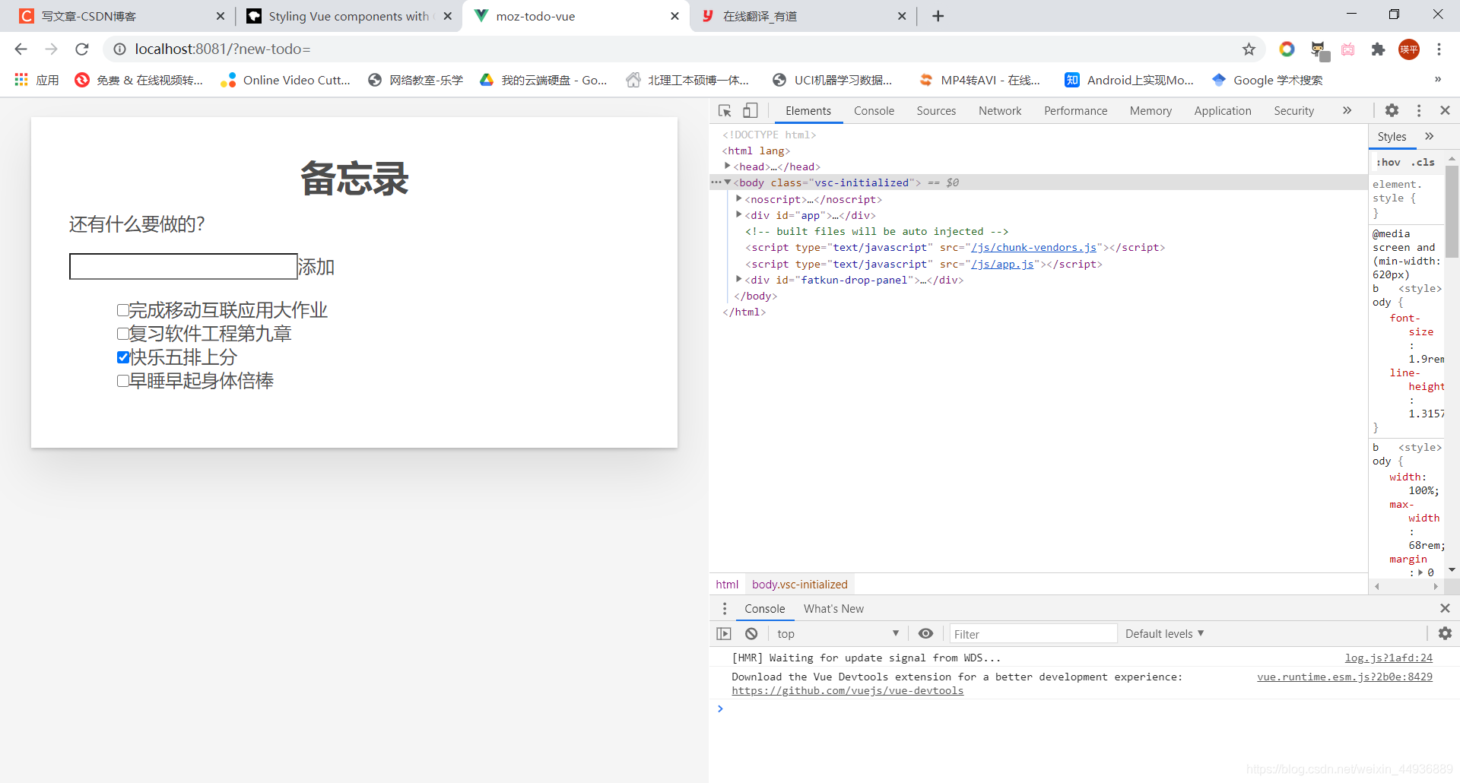Open the vue.runtime.esm.js source link
The width and height of the screenshot is (1460, 783).
[1344, 677]
